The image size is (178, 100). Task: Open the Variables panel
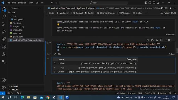[125, 13]
